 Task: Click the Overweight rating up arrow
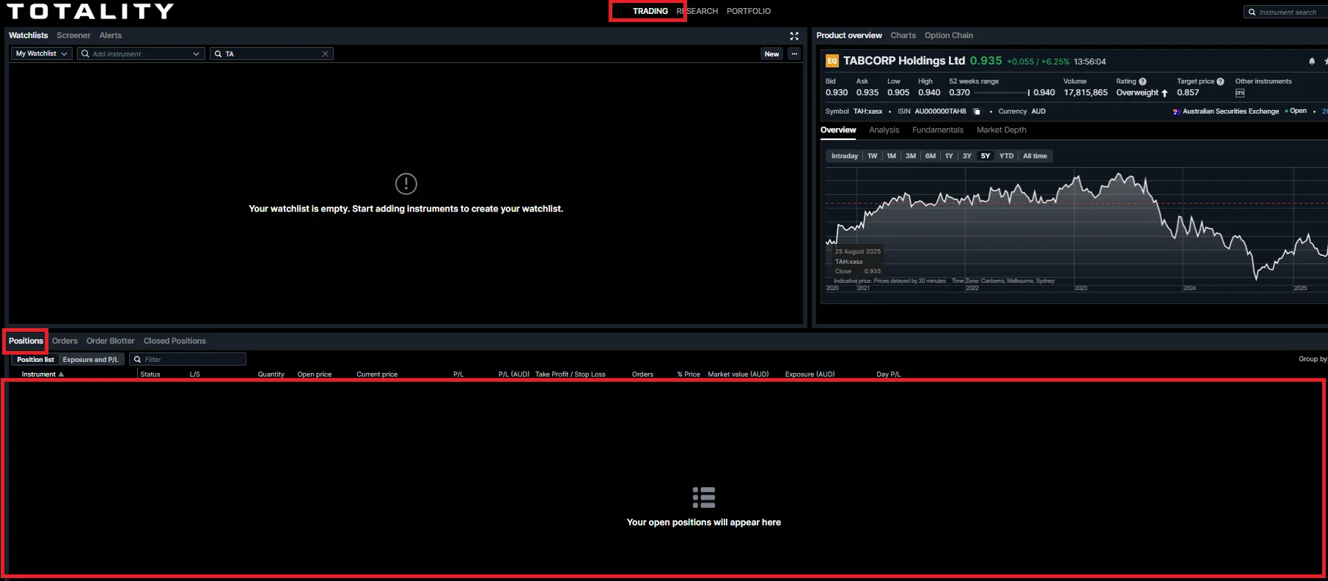point(1164,93)
